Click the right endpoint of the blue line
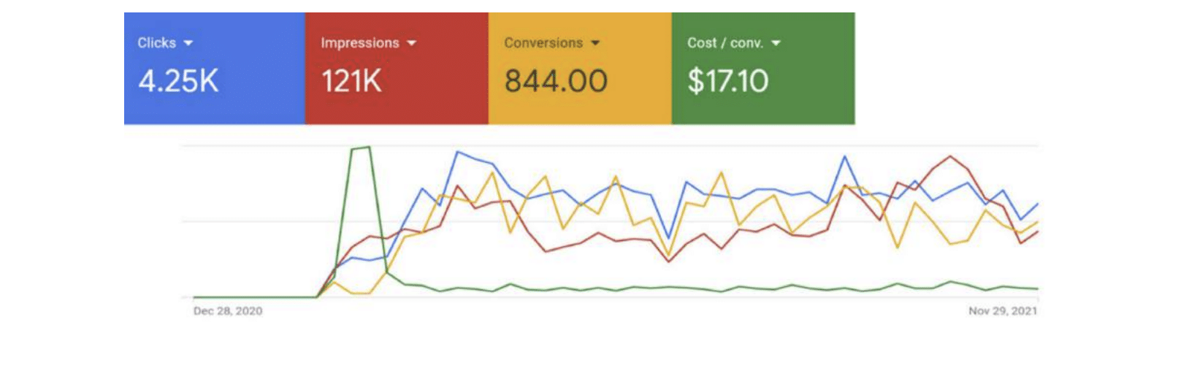 (1037, 204)
